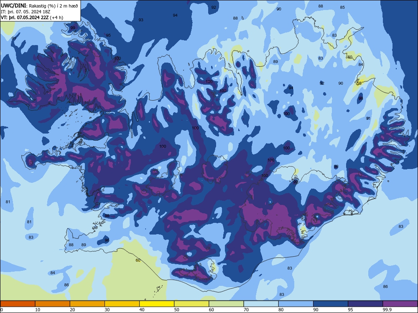Click the '50' legend tick label

[x=176, y=310]
